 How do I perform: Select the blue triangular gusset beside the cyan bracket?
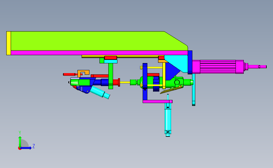click(x=172, y=72)
